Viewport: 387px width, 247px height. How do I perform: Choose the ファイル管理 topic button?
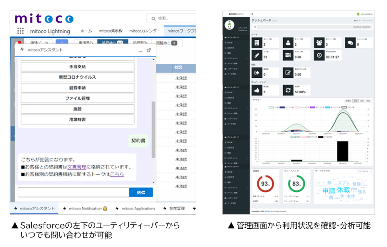pyautogui.click(x=77, y=99)
